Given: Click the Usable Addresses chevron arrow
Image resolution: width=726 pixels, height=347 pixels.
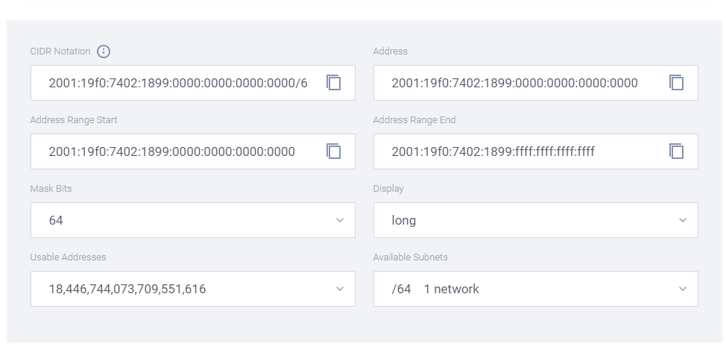Looking at the screenshot, I should coord(340,289).
